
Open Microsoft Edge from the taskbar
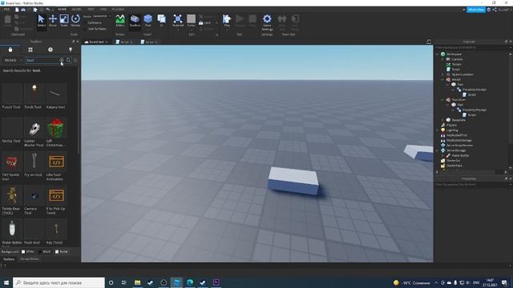click(190, 282)
